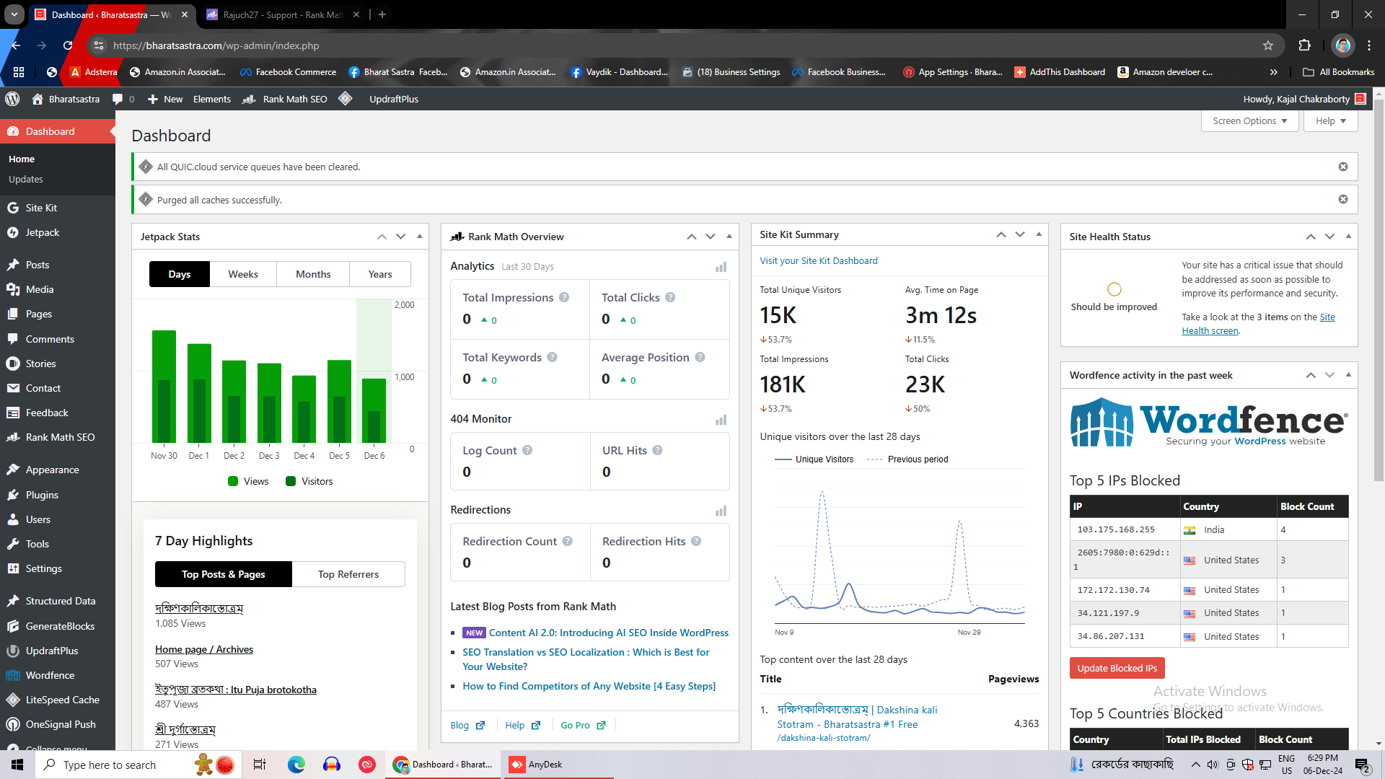Open the Updates submenu item
This screenshot has height=779, width=1385.
[26, 179]
